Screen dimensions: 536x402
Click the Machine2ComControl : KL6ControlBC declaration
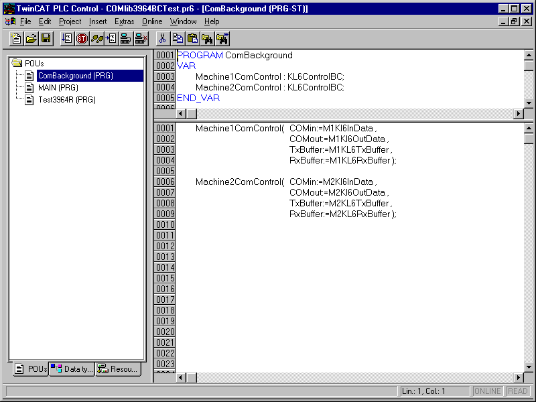[x=270, y=87]
